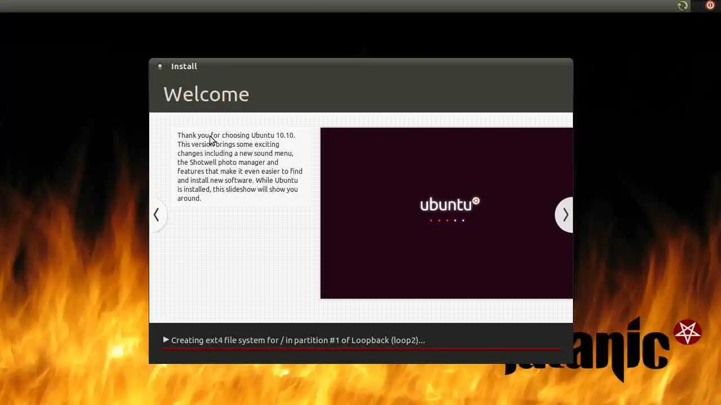Click the red power icon in top panel

pos(710,6)
